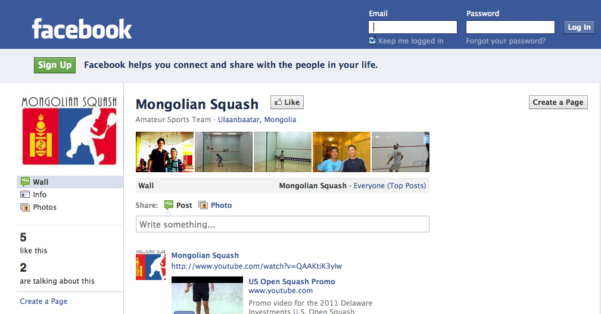This screenshot has width=601, height=314.
Task: Click the green Sign Up button
Action: (x=55, y=65)
